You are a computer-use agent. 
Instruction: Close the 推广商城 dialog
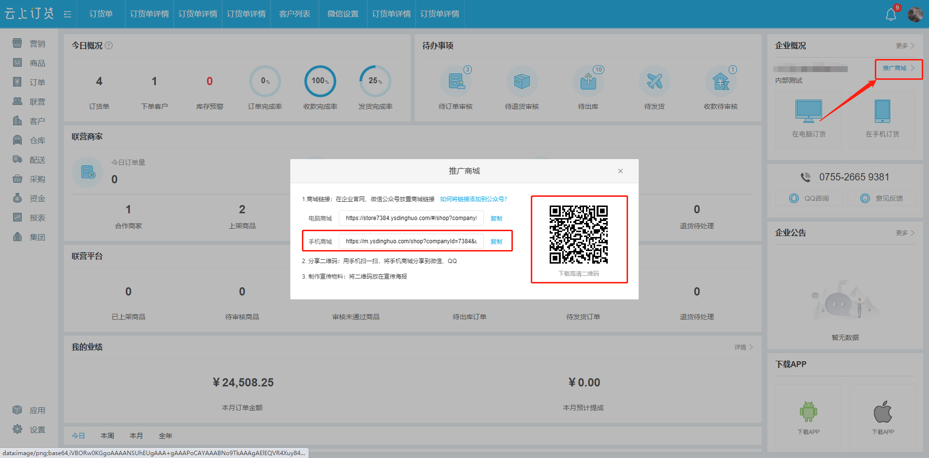click(620, 171)
